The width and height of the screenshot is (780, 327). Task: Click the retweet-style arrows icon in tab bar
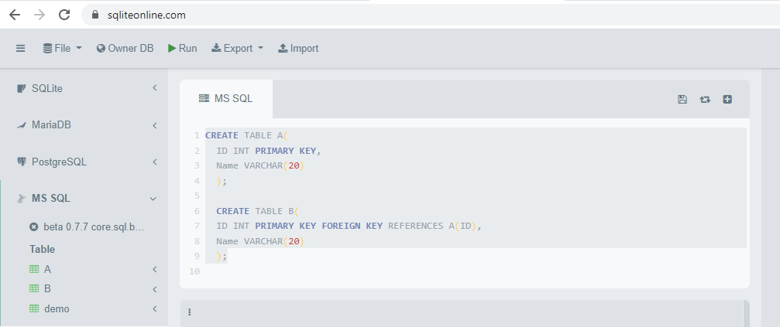pos(705,99)
